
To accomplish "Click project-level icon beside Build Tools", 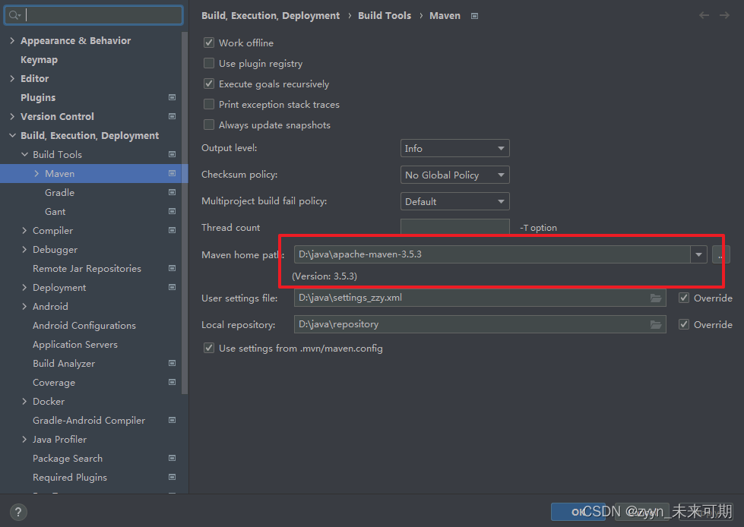I will tap(173, 154).
